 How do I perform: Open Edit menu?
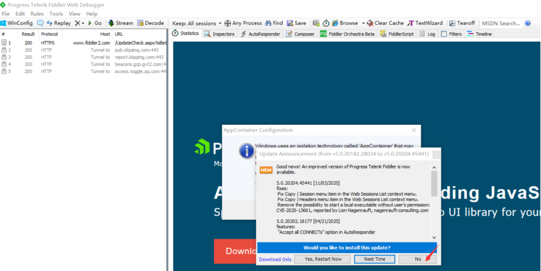pos(20,14)
